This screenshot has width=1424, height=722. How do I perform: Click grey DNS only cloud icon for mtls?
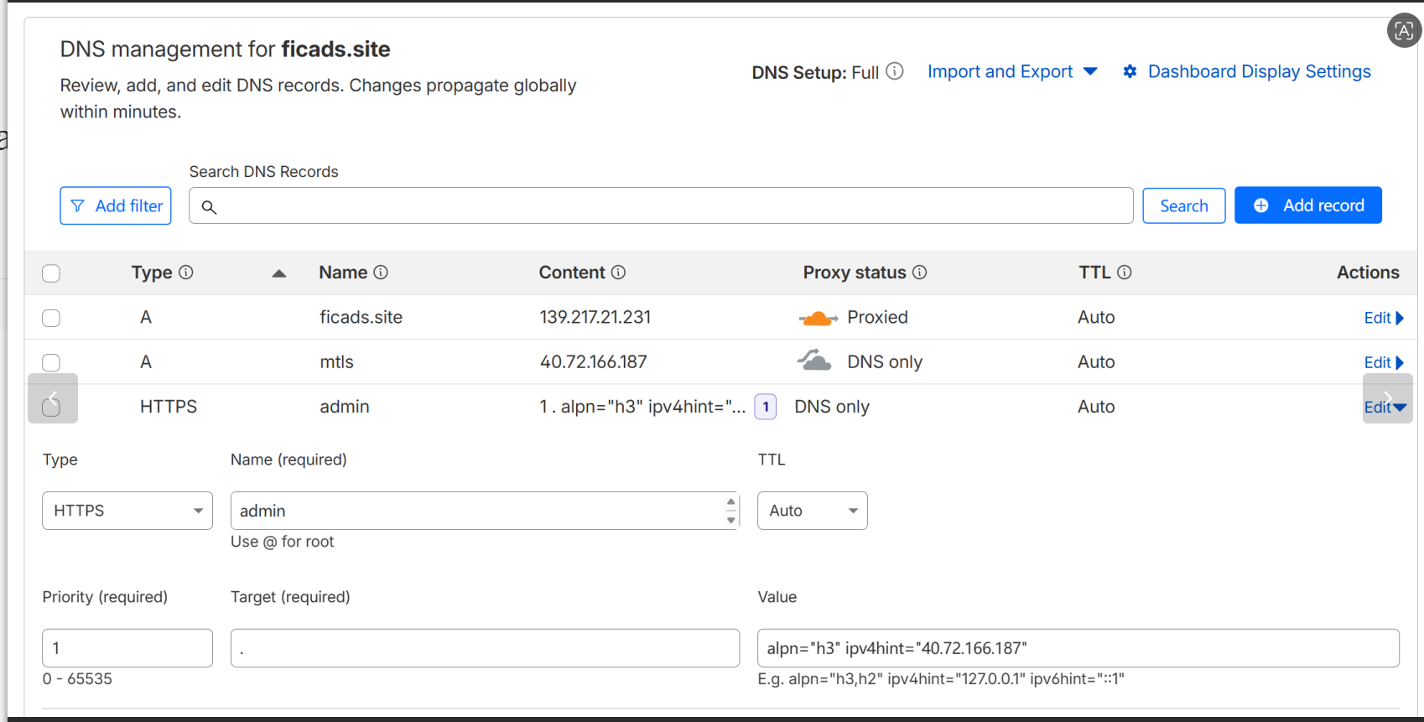coord(813,361)
